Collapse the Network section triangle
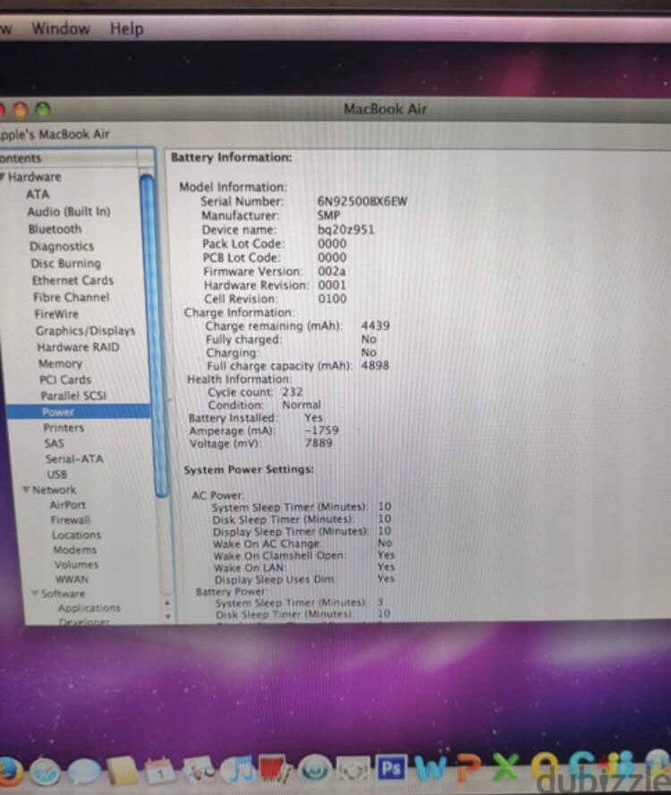The height and width of the screenshot is (795, 671). coord(25,489)
